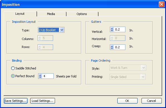Switch to the Options tab
The image size is (166, 108).
click(82, 14)
